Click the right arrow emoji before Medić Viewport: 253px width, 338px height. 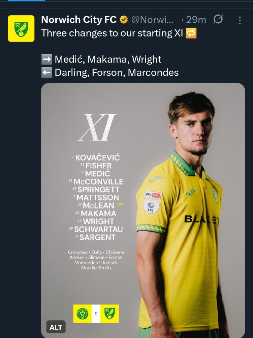coord(46,59)
